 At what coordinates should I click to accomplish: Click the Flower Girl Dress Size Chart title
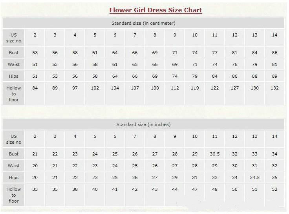pos(155,10)
